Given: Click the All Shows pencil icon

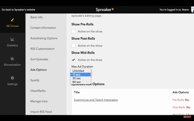Looking at the screenshot, I should point(12,20).
